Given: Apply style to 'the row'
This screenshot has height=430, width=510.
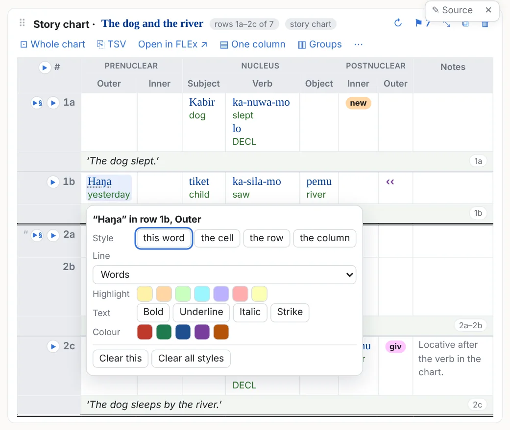Looking at the screenshot, I should (x=267, y=238).
